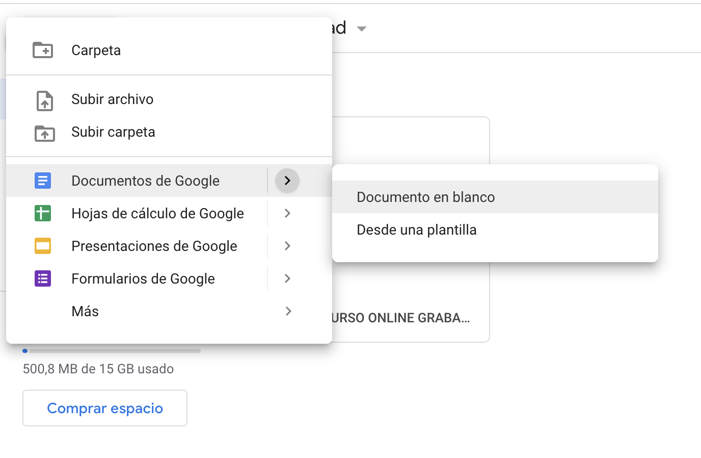Click the storage usage progress bar
The height and width of the screenshot is (458, 701).
coord(112,351)
